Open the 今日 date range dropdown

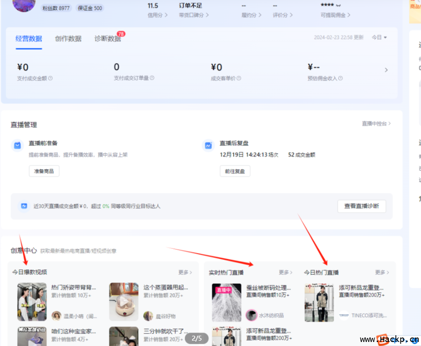tap(379, 38)
